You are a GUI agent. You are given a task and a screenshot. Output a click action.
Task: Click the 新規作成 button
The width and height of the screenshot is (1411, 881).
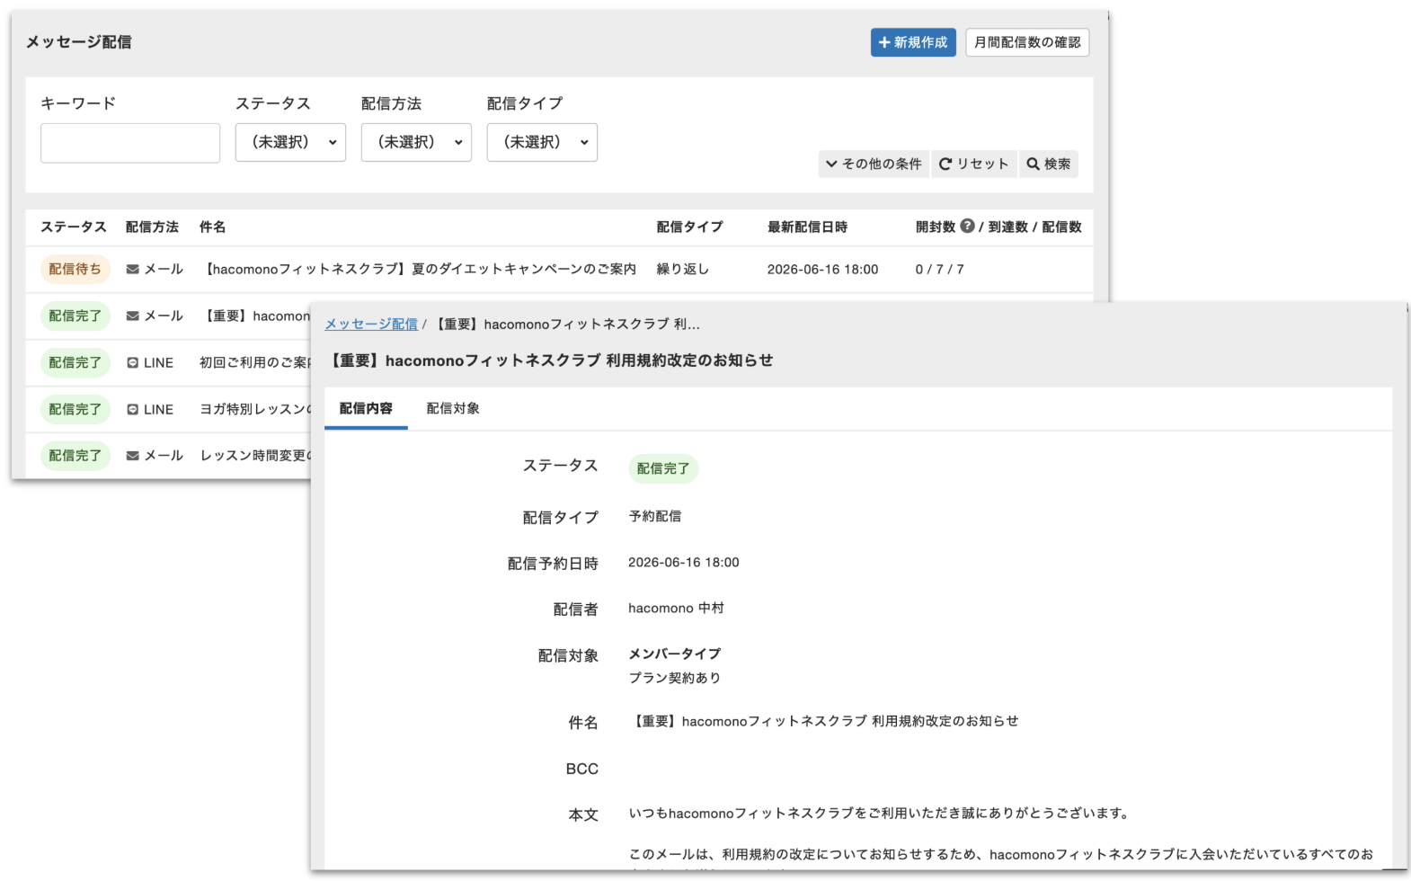tap(912, 42)
